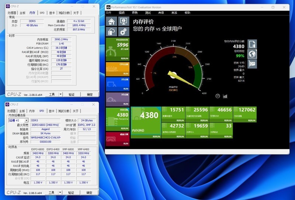Switch to 显卡 tab in the upper CPU-Z
Viewport: 295px width, 200px height.
(x=52, y=13)
